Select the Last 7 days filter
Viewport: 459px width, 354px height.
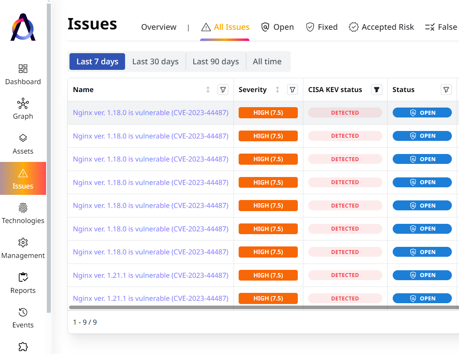[x=97, y=61]
